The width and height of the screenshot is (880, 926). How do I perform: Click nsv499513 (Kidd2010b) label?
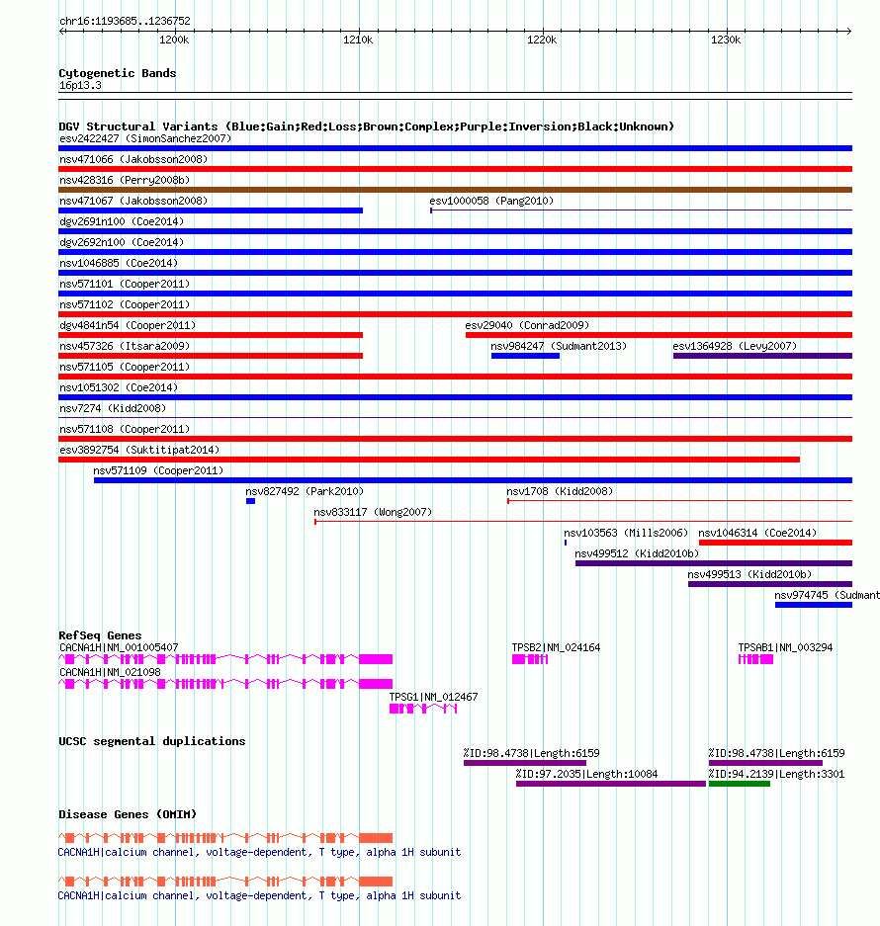click(749, 574)
